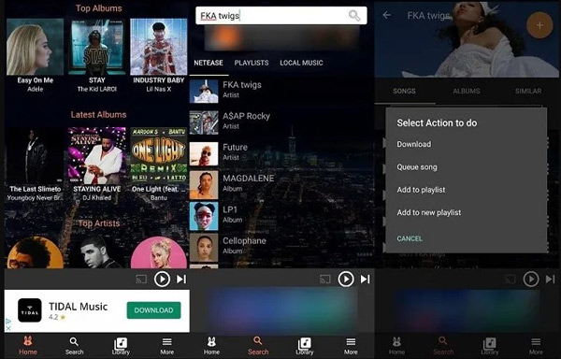Open MAGDALENE album search result
This screenshot has height=359, width=561.
tap(281, 184)
